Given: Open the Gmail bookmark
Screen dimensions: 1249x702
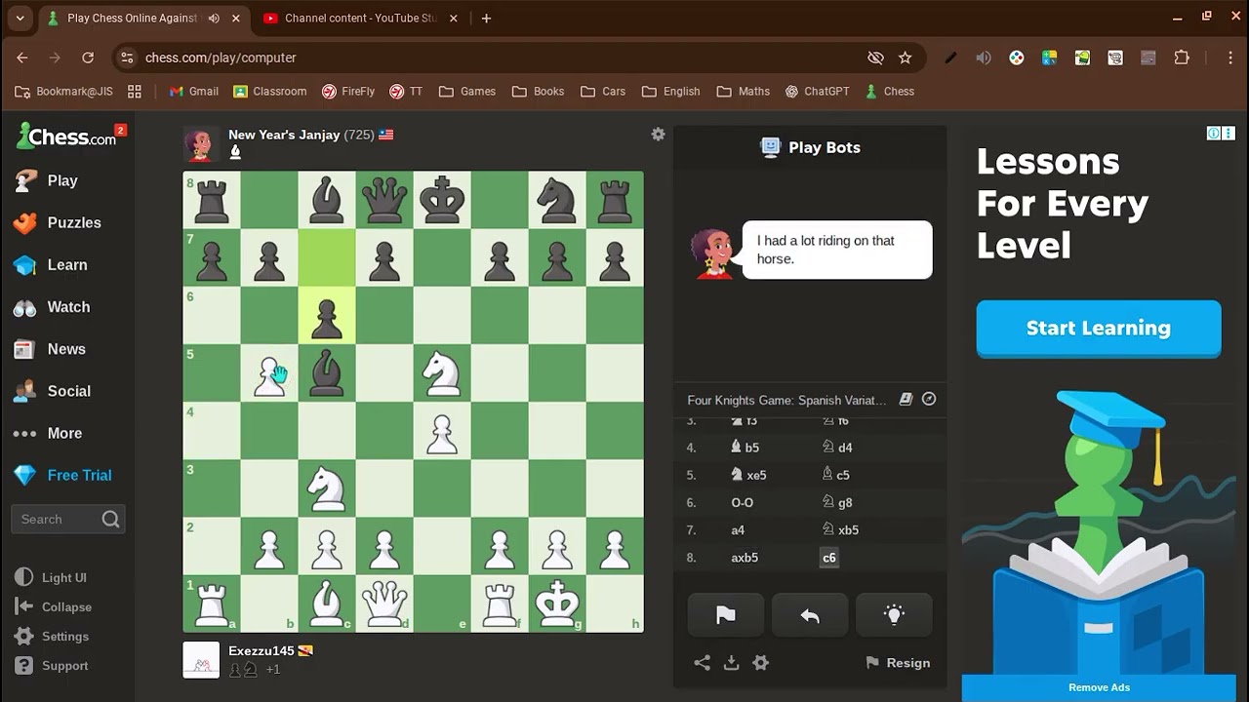Looking at the screenshot, I should tap(193, 92).
